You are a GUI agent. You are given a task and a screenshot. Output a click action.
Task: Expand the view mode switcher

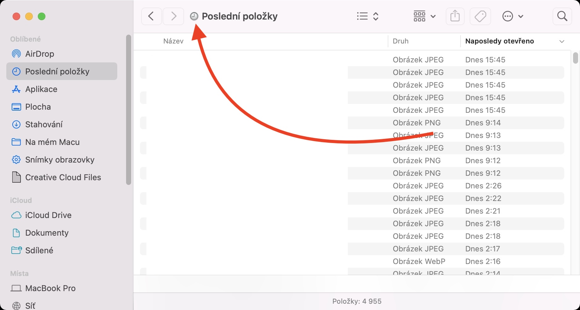pyautogui.click(x=368, y=16)
